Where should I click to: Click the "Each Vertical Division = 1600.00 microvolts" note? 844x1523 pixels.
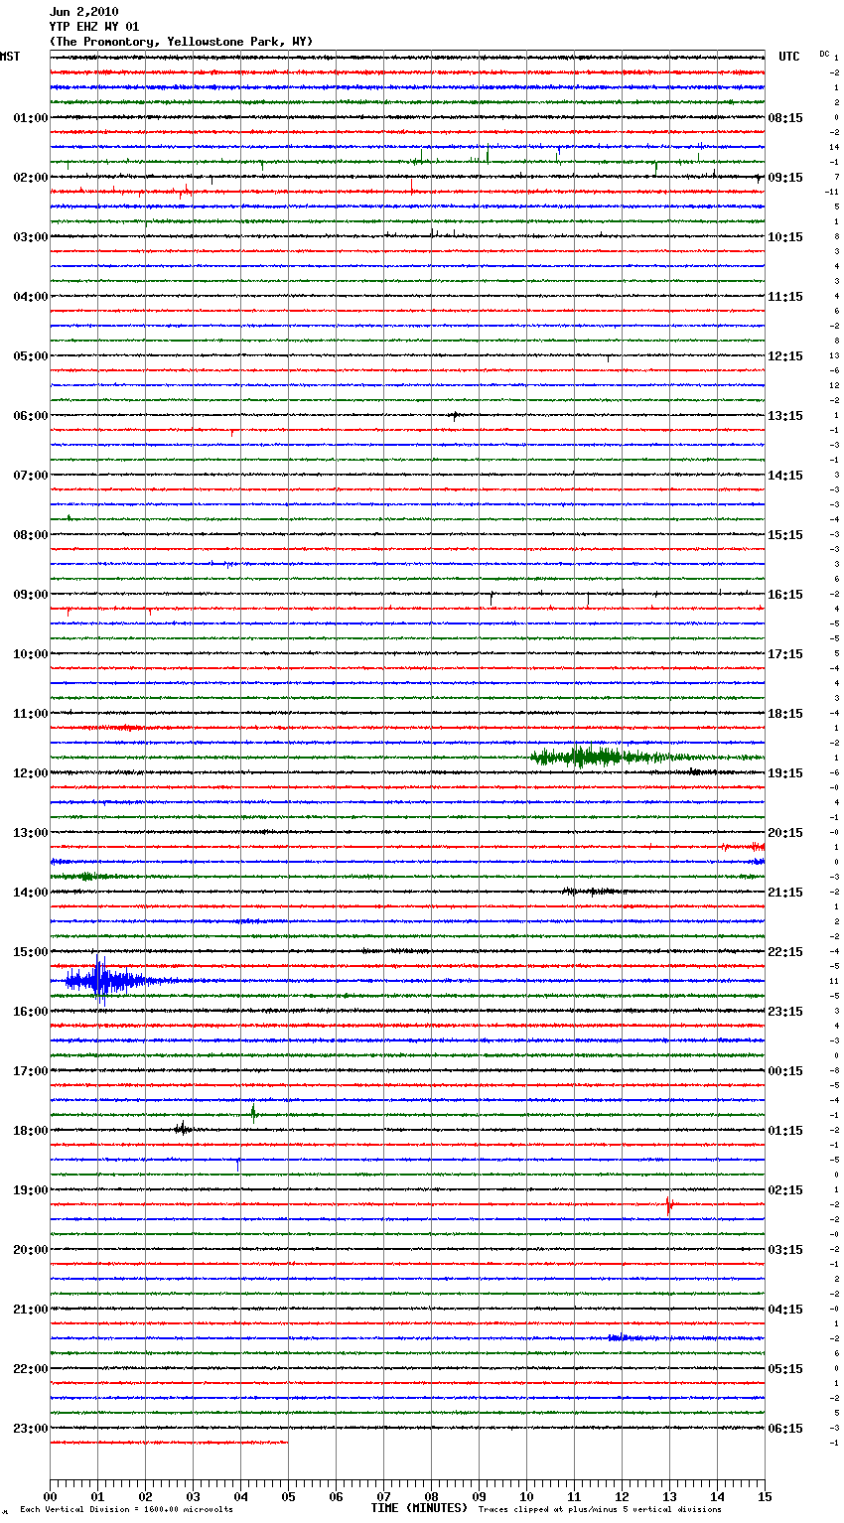point(126,1509)
